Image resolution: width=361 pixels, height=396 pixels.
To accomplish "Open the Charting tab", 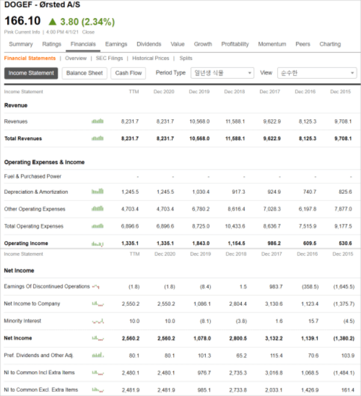I will (330, 44).
